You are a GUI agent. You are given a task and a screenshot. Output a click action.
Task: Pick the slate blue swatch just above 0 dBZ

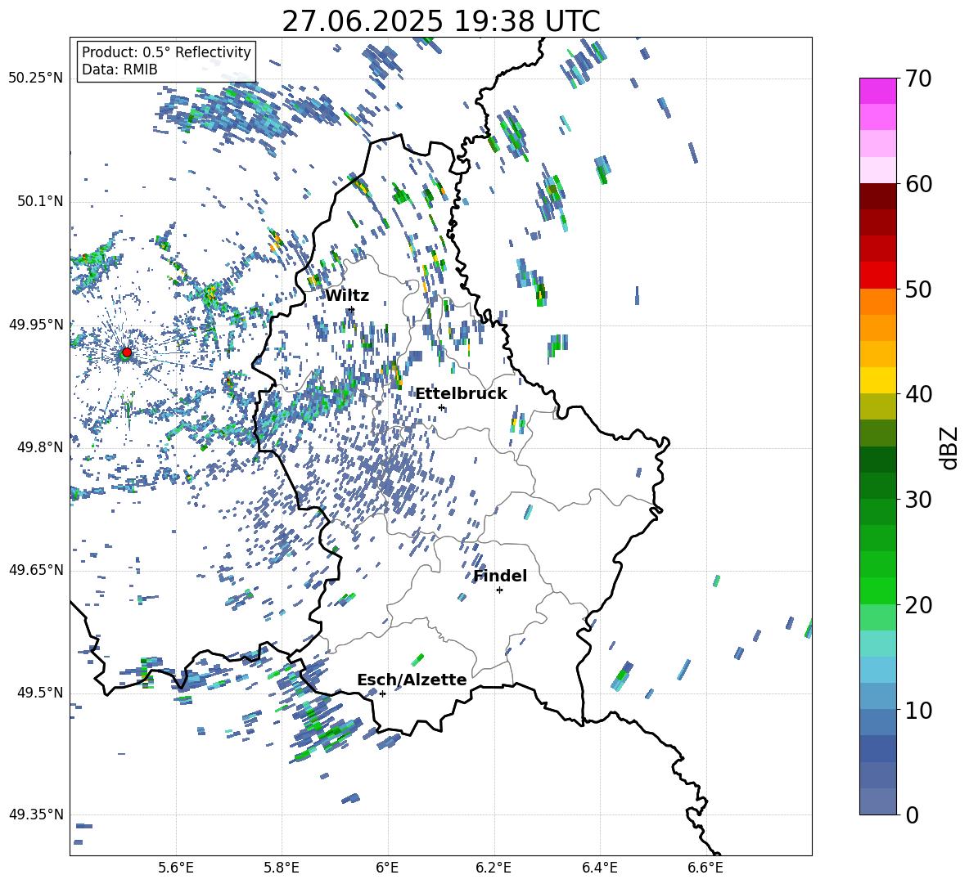coord(877,801)
